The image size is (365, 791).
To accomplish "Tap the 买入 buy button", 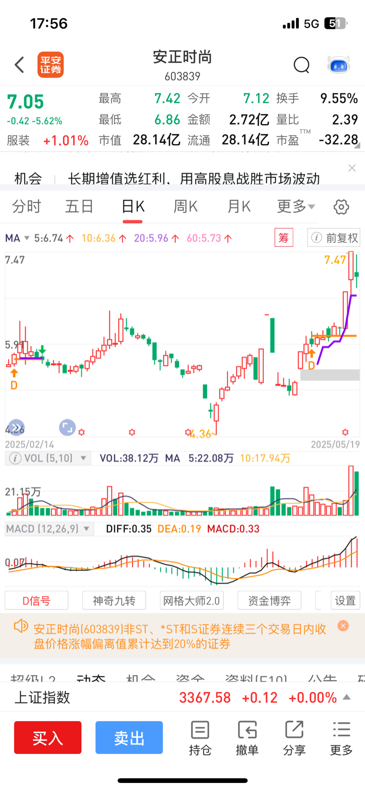I will click(48, 738).
